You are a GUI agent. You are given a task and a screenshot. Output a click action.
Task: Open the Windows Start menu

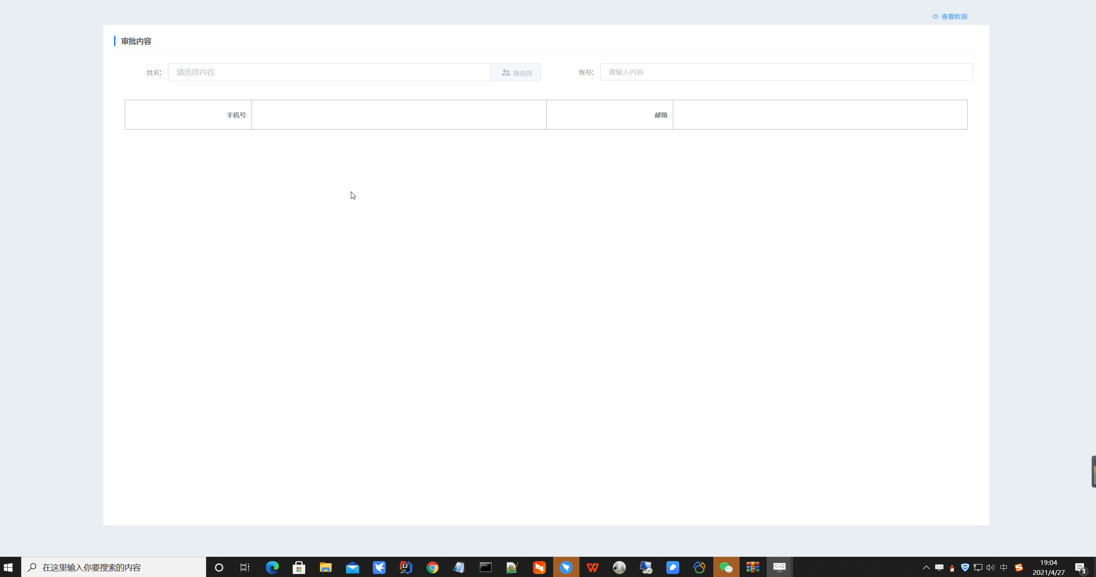[x=9, y=567]
